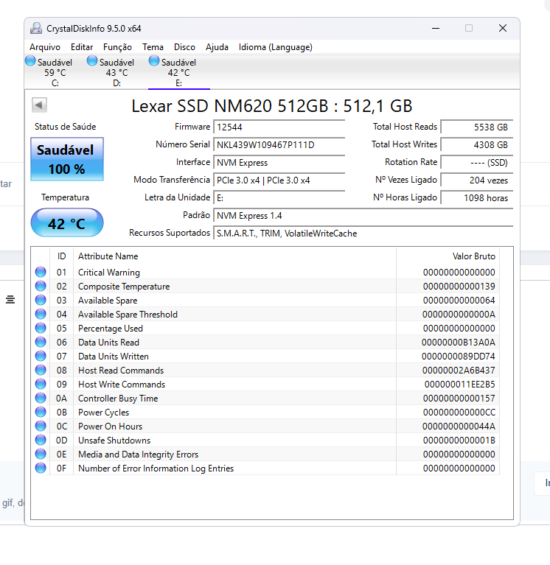Click the 42 °C temperature button
The image size is (550, 565).
click(67, 222)
